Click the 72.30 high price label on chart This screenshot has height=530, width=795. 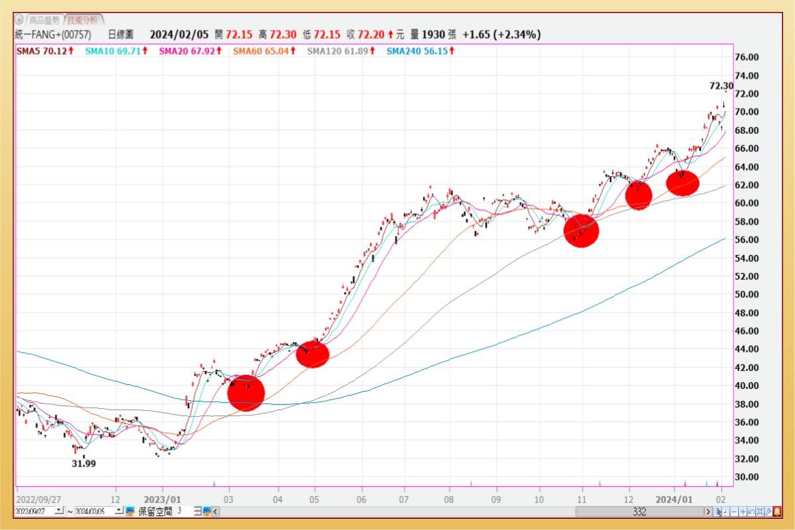[x=721, y=86]
